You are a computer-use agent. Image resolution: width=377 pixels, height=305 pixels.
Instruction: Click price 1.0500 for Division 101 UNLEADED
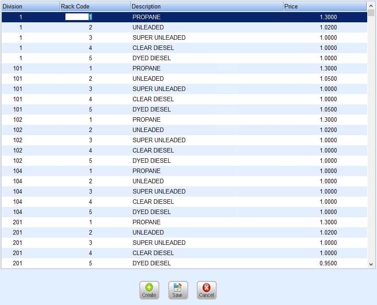click(x=328, y=78)
